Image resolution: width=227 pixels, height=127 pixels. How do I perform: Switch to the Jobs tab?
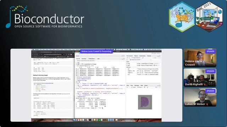coord(99,59)
